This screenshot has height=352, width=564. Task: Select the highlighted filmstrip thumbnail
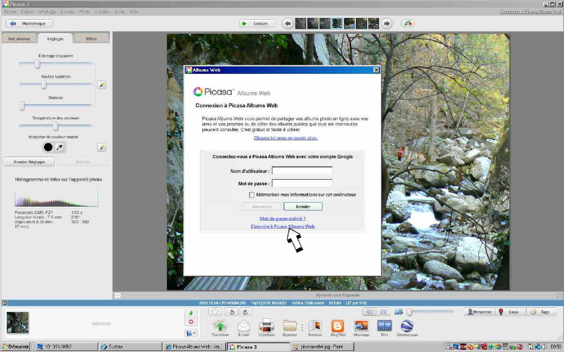337,24
